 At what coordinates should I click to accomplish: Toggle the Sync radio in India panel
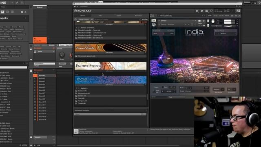(x=163, y=87)
